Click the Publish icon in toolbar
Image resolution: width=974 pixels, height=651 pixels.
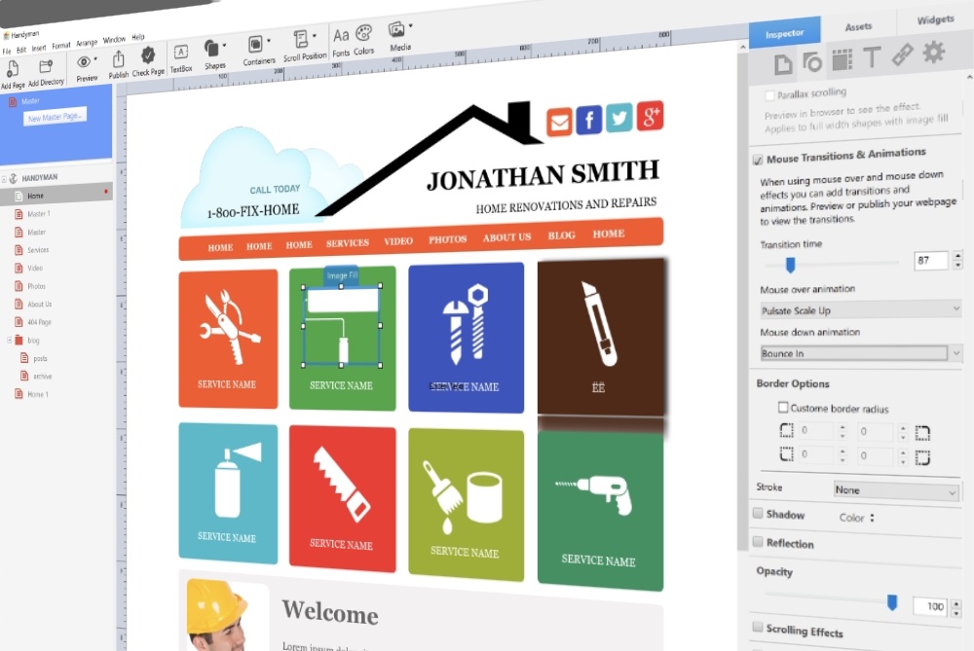(x=119, y=59)
